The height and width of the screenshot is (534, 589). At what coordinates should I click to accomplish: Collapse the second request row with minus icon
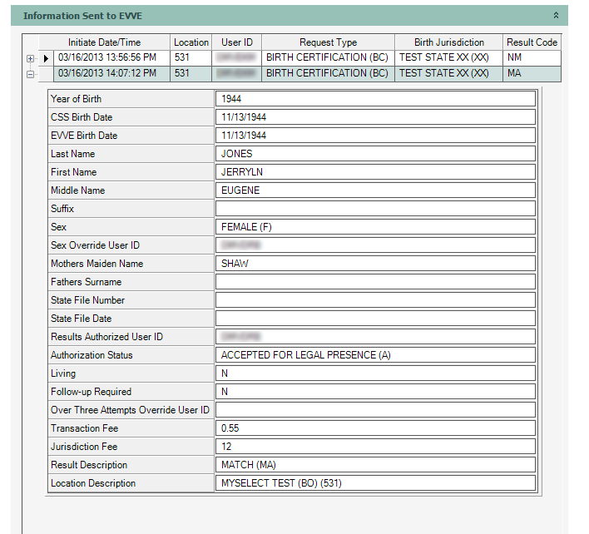[x=31, y=74]
